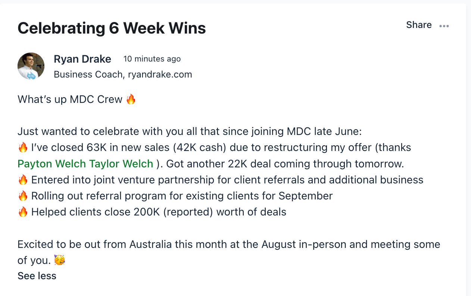Click Ryan Drake's profile avatar photo

pyautogui.click(x=31, y=66)
